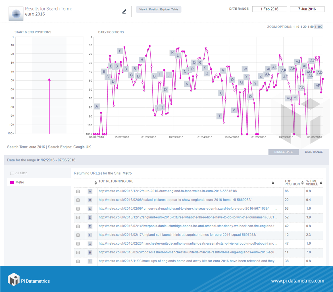Toggle the All Sites checkbox
333x292 pixels.
pyautogui.click(x=12, y=173)
